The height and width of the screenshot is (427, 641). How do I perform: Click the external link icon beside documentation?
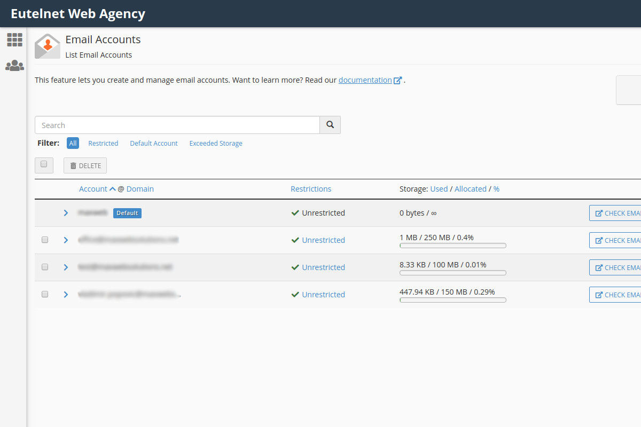397,81
